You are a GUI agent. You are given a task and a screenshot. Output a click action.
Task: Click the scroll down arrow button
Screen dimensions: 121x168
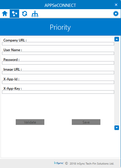tap(117, 128)
